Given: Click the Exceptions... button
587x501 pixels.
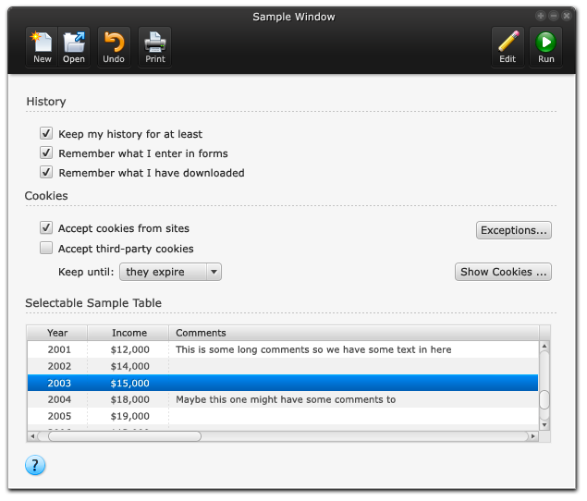Looking at the screenshot, I should [514, 230].
